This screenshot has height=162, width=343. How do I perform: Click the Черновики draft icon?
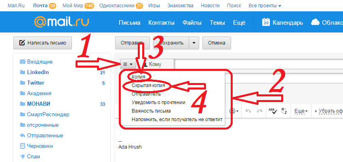(x=23, y=146)
